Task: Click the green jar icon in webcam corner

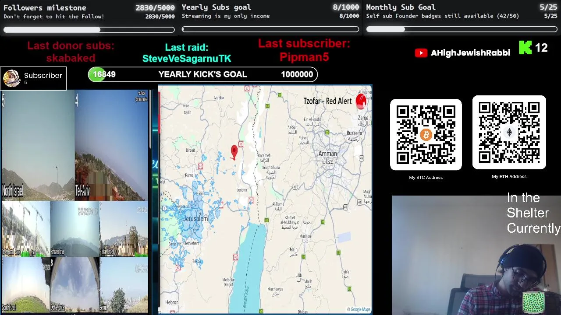Action: [533, 302]
